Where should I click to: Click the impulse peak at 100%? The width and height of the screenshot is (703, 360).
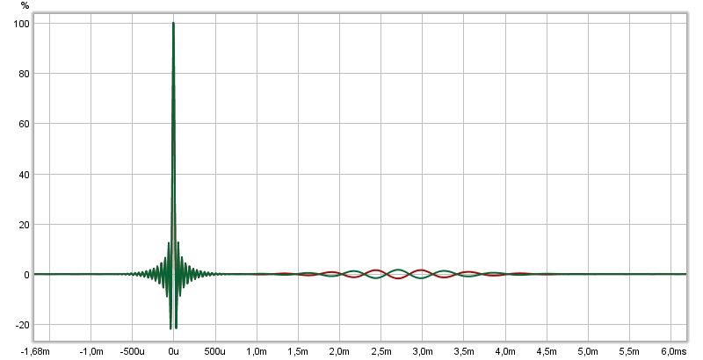[173, 24]
